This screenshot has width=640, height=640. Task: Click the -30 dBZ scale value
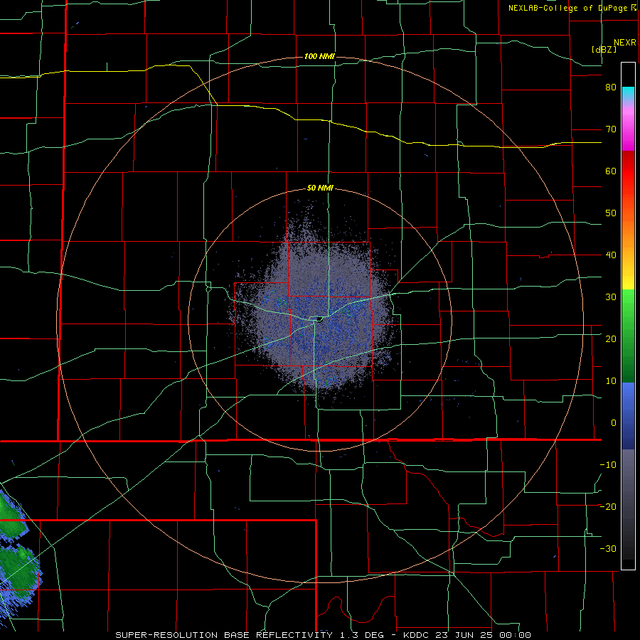point(608,548)
